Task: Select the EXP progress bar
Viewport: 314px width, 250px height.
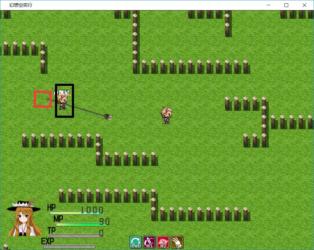Action: (69, 247)
